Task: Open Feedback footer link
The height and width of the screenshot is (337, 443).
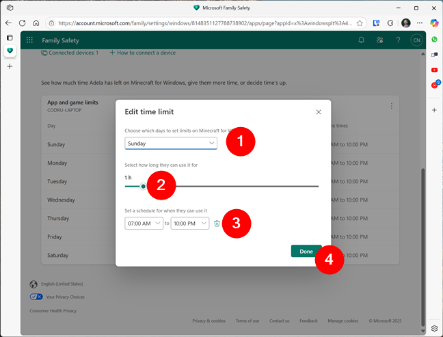Action: pos(308,321)
